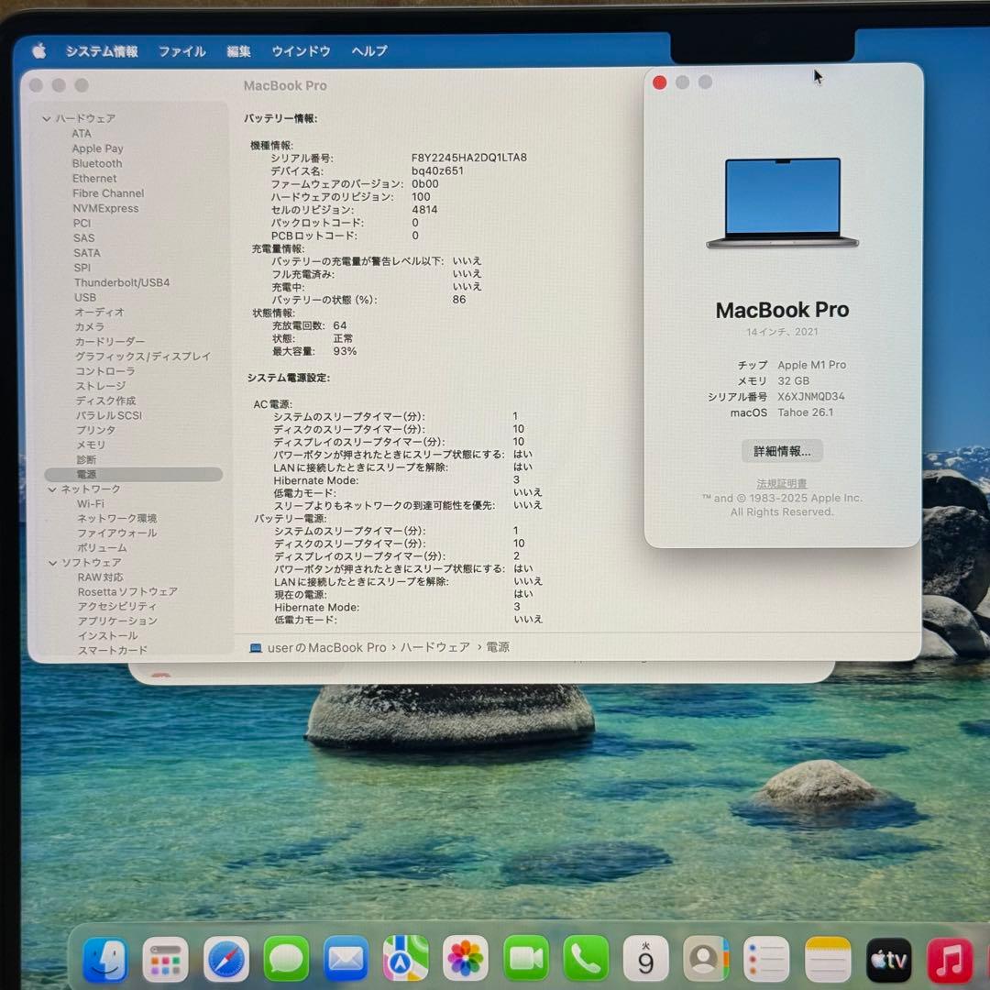Open Contacts from the Dock
990x990 pixels.
click(706, 959)
